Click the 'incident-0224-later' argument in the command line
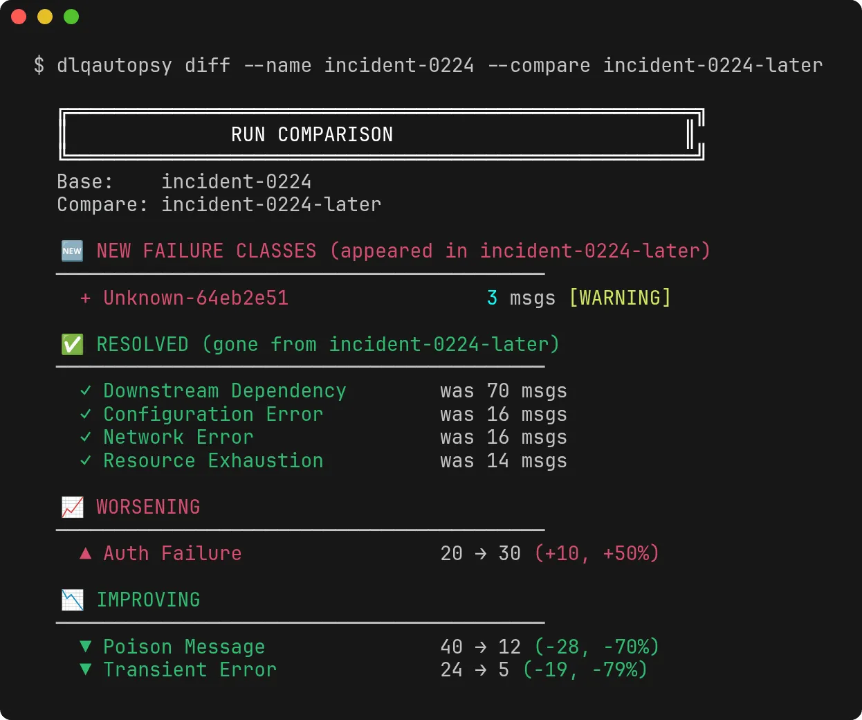 click(x=713, y=65)
